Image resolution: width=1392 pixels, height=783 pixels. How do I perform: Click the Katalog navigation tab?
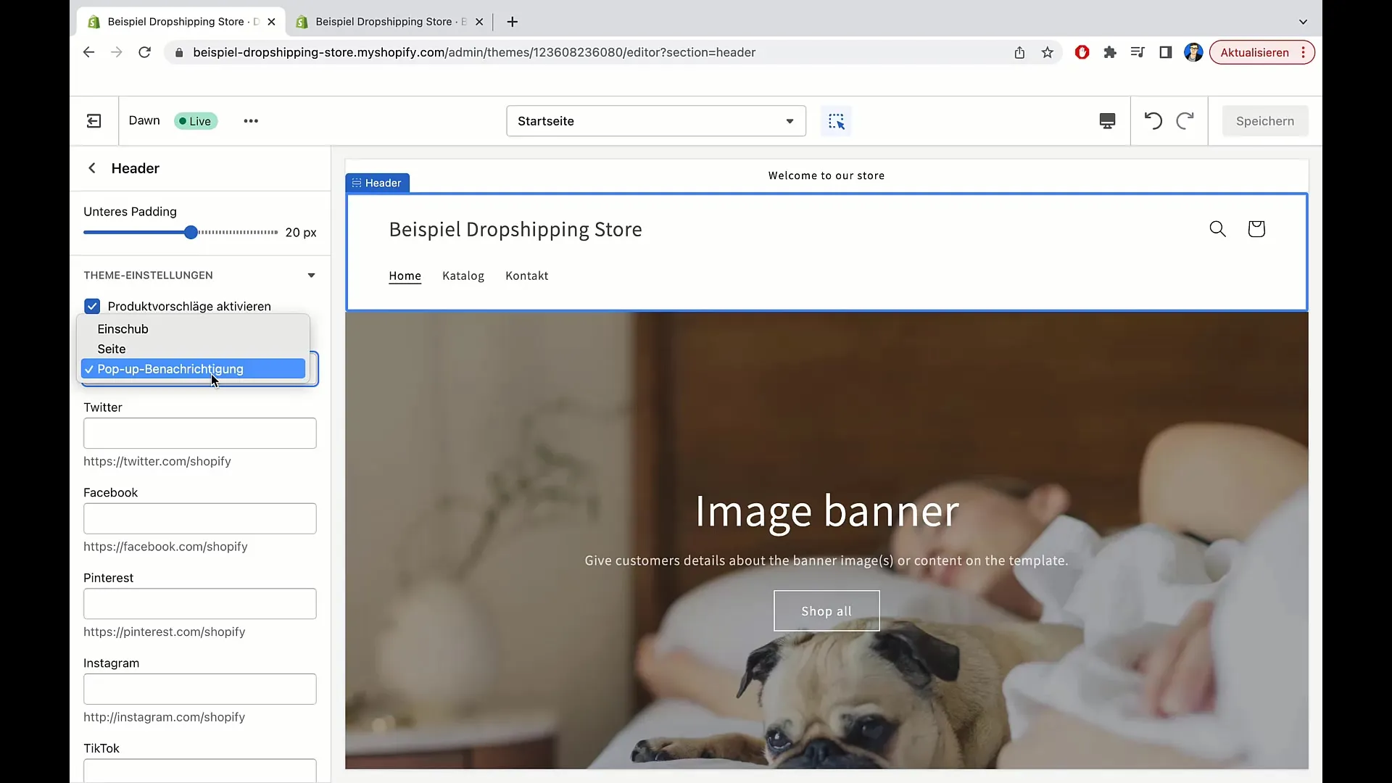click(464, 276)
